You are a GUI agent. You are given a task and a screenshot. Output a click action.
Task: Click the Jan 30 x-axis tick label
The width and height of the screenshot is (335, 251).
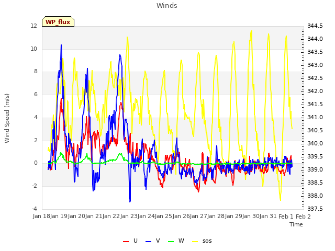click(x=251, y=216)
